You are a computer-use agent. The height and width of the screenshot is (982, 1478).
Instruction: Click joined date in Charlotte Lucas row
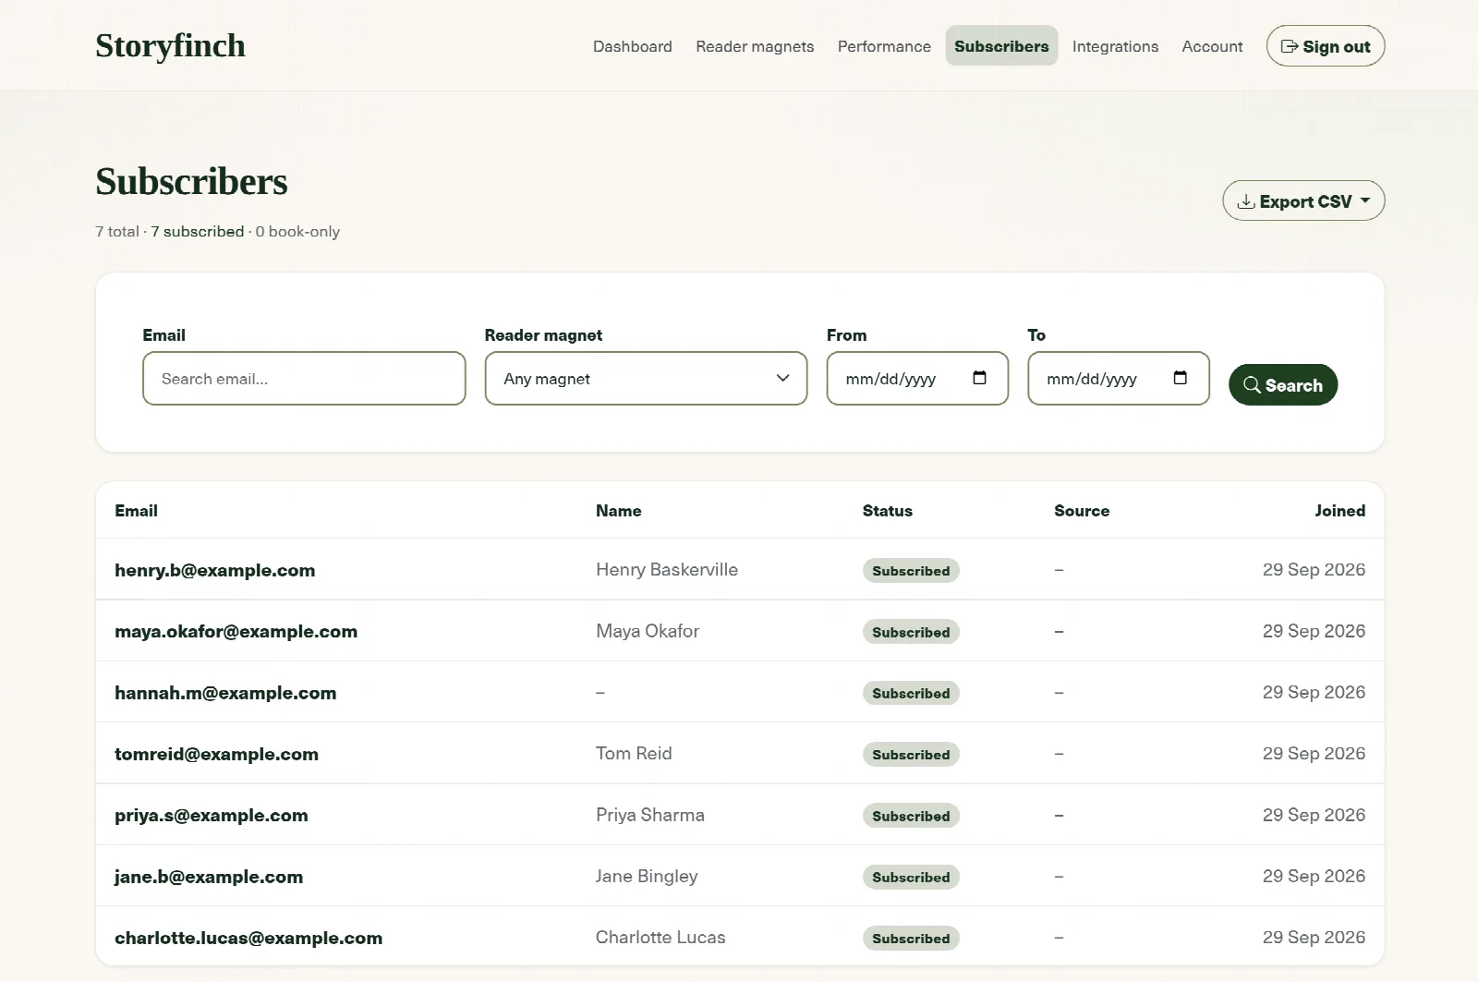tap(1314, 937)
